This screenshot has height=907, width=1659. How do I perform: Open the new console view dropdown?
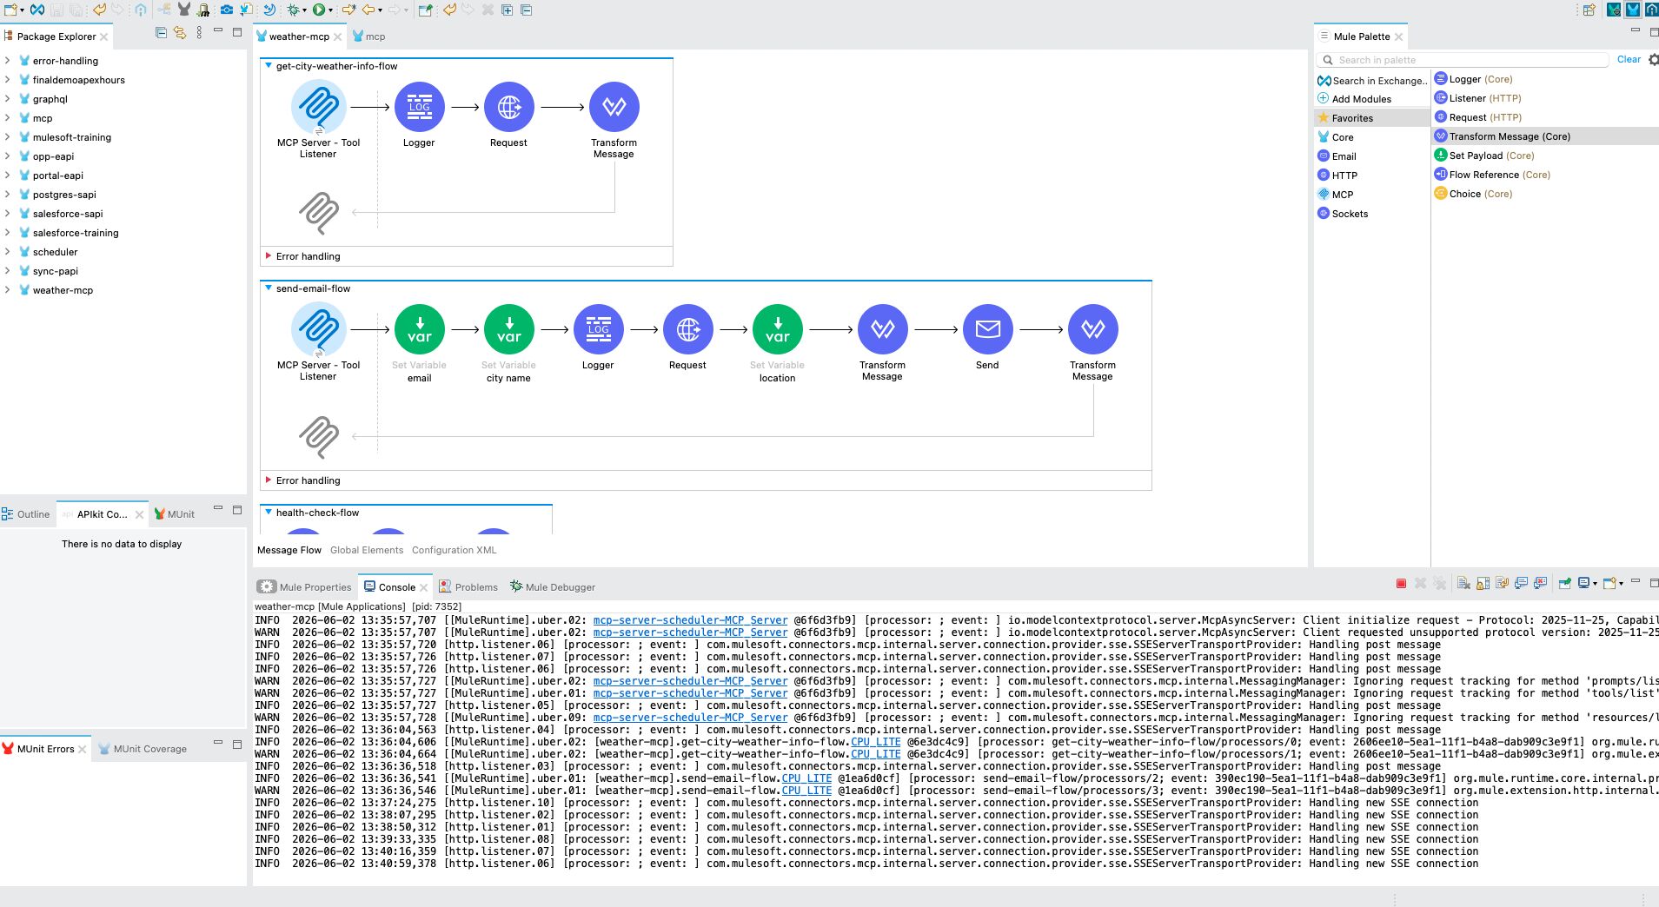[x=1621, y=584]
